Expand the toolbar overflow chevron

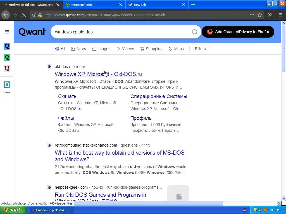pos(270,15)
